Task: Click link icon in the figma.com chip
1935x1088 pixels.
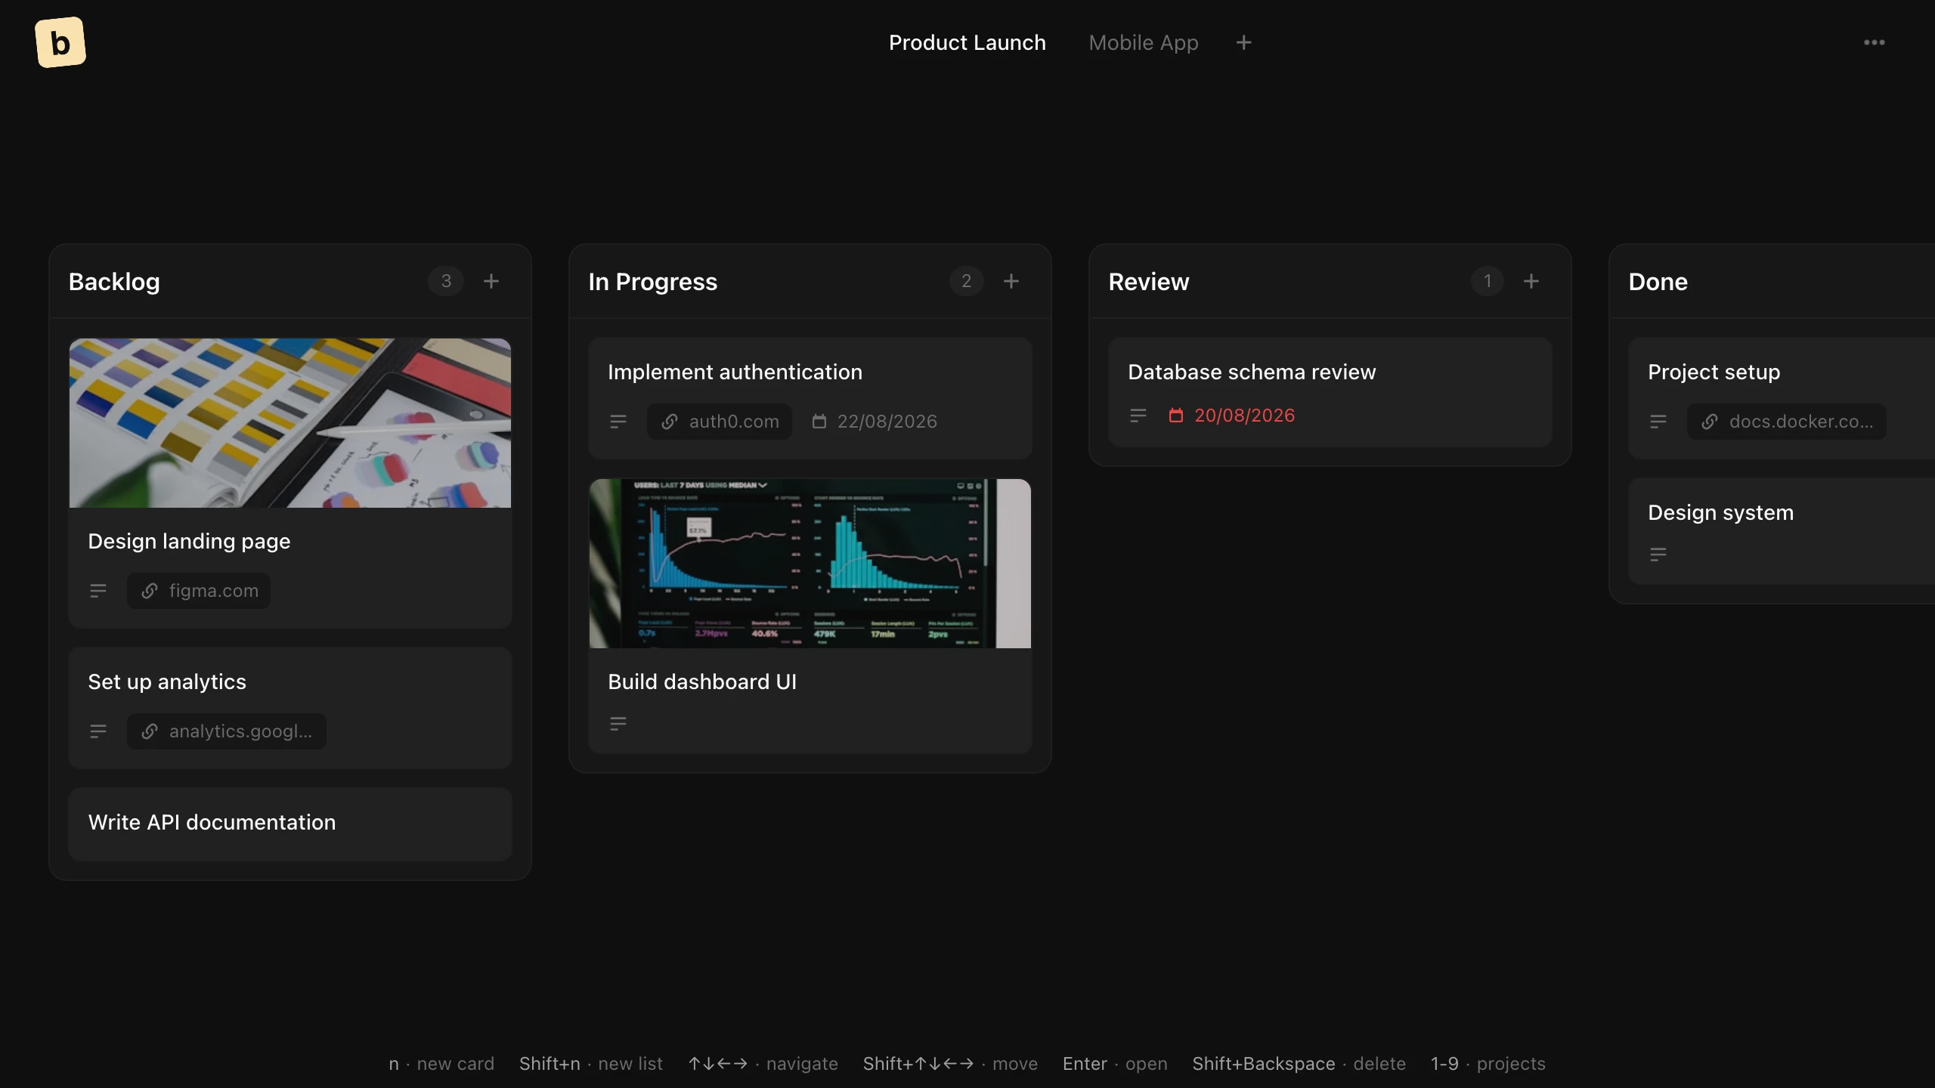Action: tap(150, 591)
